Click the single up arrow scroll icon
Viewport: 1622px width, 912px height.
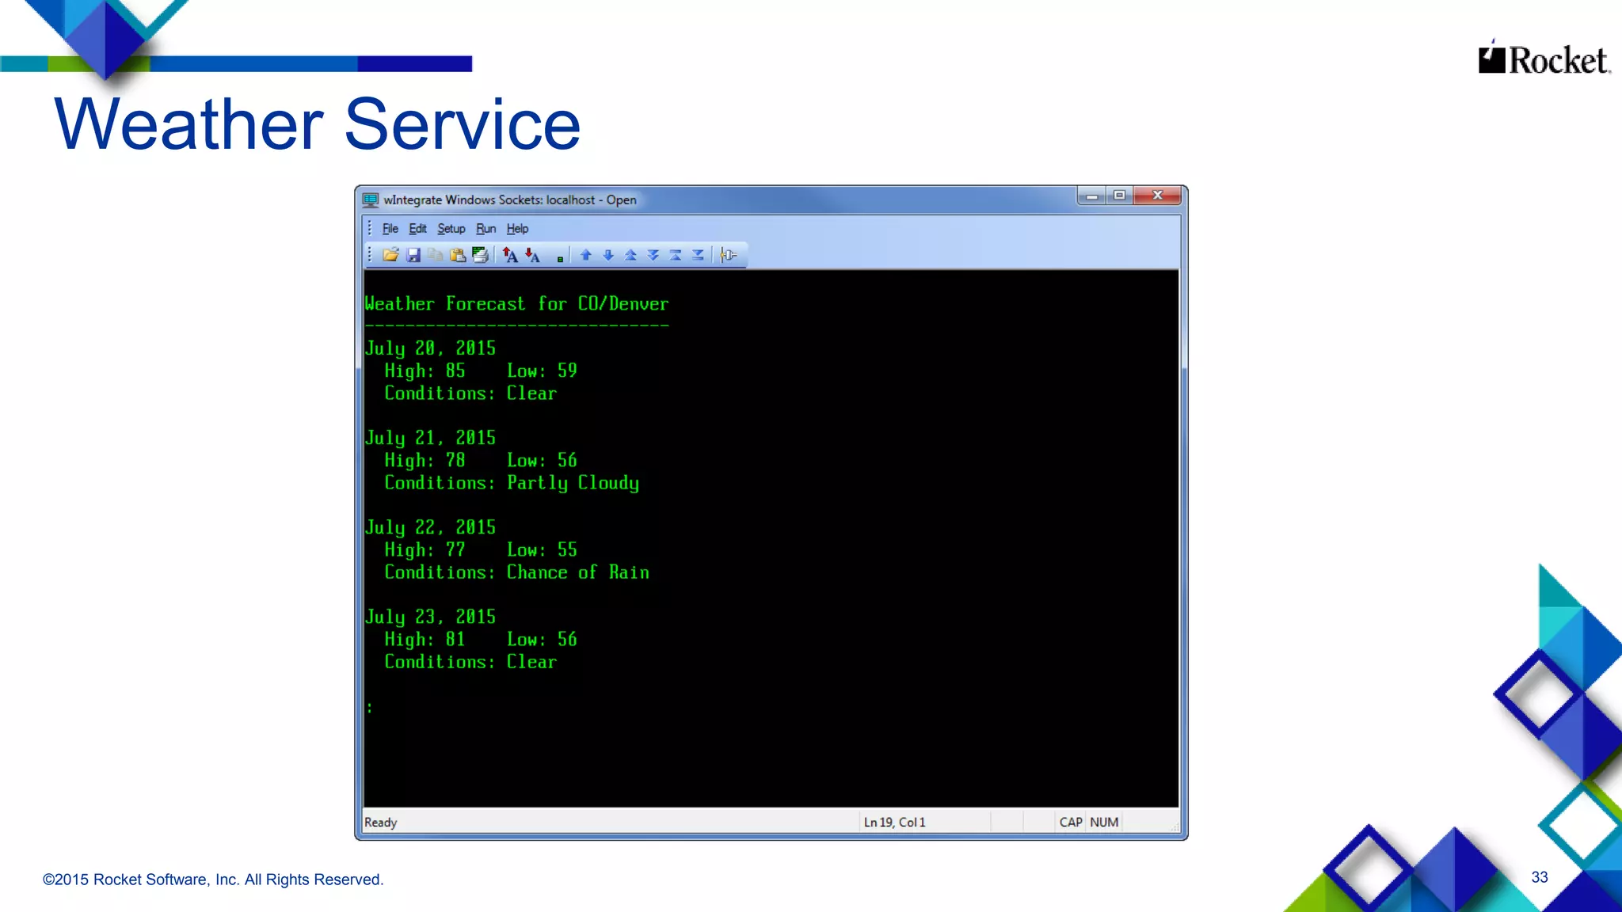point(586,255)
